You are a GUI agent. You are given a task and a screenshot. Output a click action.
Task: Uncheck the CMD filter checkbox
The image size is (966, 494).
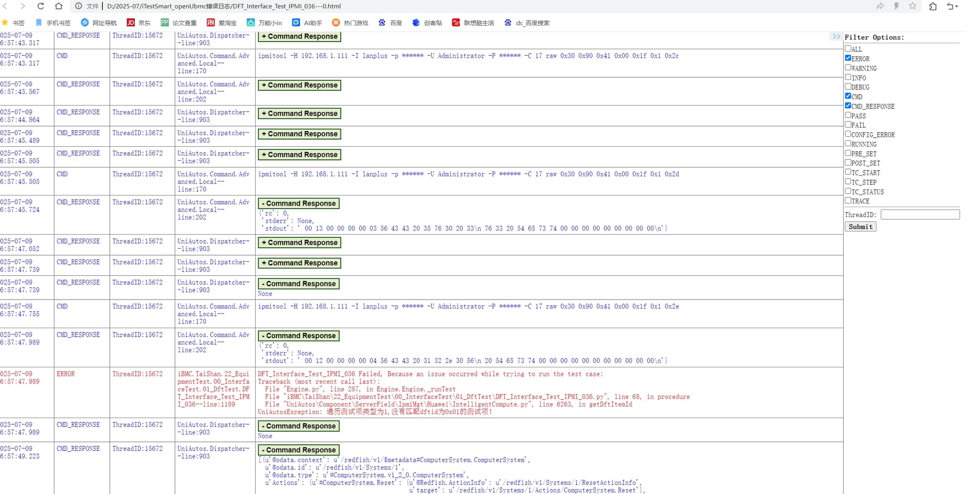pyautogui.click(x=848, y=96)
